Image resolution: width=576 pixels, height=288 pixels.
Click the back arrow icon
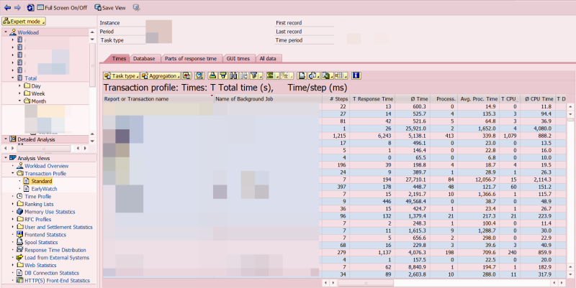tap(7, 8)
